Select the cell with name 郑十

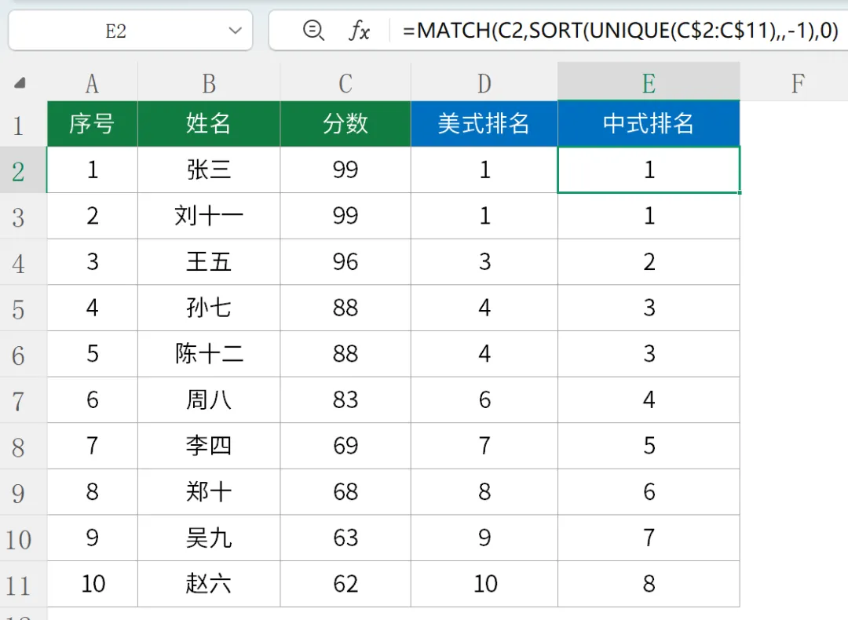click(209, 491)
